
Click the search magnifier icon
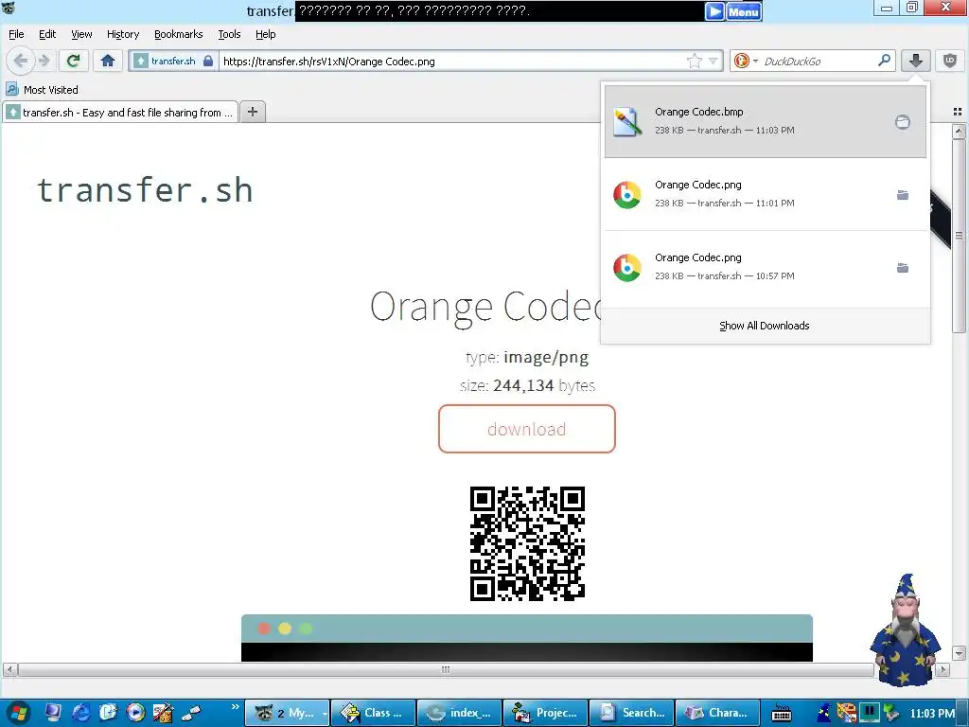tap(884, 61)
